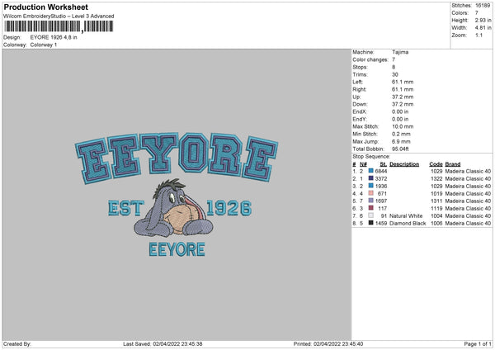
Task: Click the 'Wilcom EmbroideryStudio – Level 3 Advanced' line
Action: tap(59, 17)
